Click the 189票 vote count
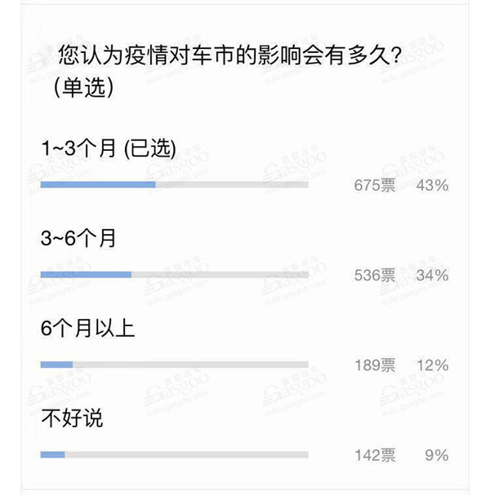The width and height of the screenshot is (490, 495). (x=375, y=365)
